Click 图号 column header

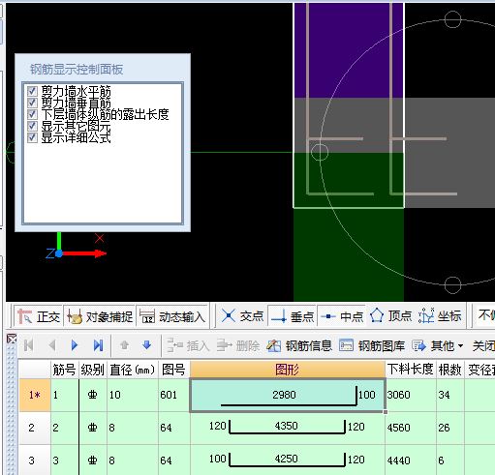click(x=173, y=370)
